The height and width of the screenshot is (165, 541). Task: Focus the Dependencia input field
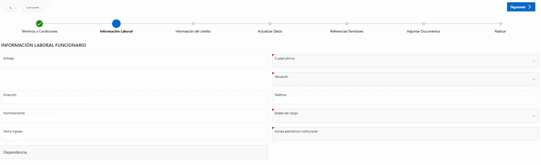[134, 152]
